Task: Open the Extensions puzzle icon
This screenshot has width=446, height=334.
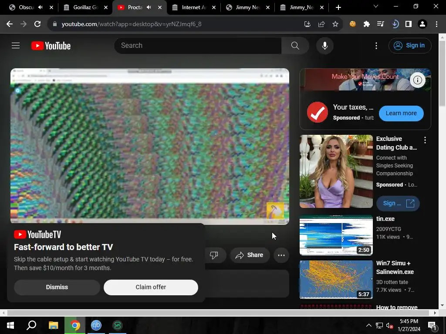Action: tap(367, 24)
